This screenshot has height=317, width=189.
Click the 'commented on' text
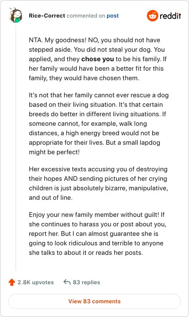pyautogui.click(x=86, y=16)
